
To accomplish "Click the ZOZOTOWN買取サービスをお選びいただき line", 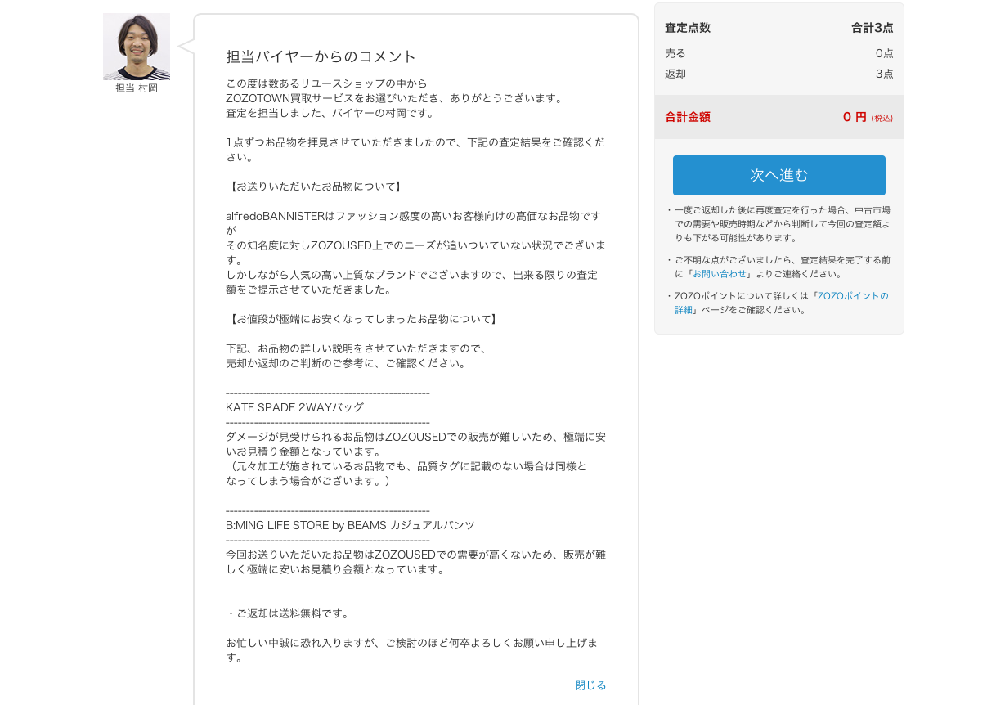I will 396,98.
